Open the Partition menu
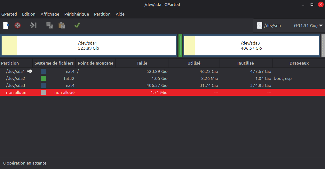 point(102,14)
